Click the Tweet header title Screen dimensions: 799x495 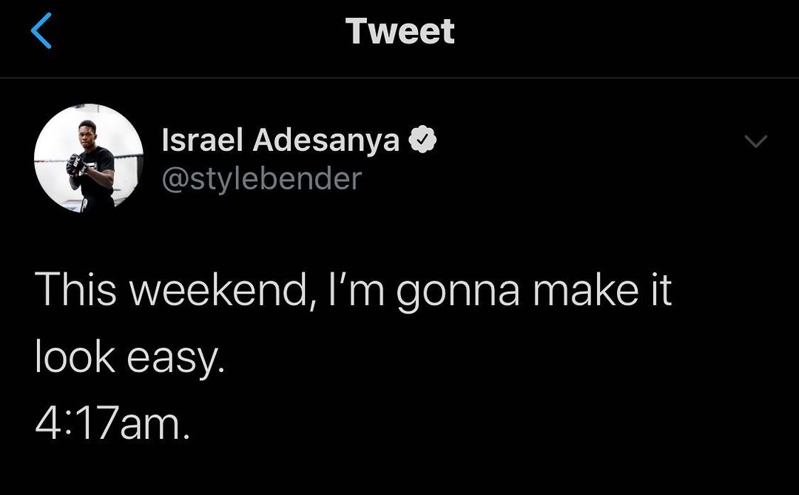(x=399, y=31)
